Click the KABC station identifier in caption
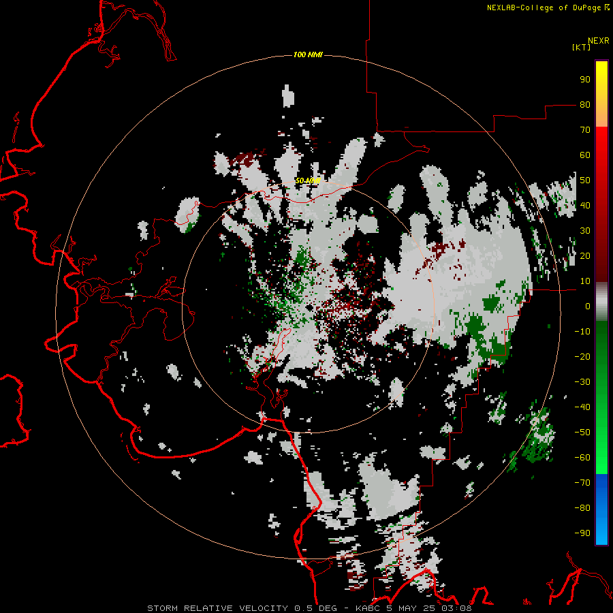Image resolution: width=613 pixels, height=613 pixels. coord(368,608)
